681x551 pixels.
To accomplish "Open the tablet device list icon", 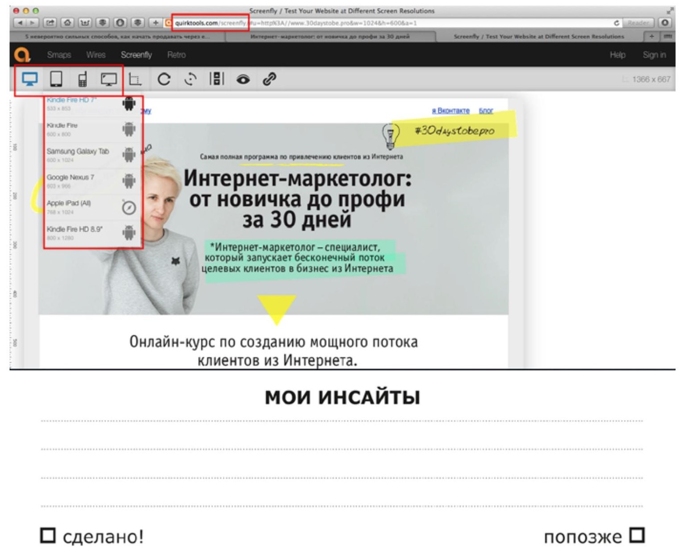I will coord(56,79).
